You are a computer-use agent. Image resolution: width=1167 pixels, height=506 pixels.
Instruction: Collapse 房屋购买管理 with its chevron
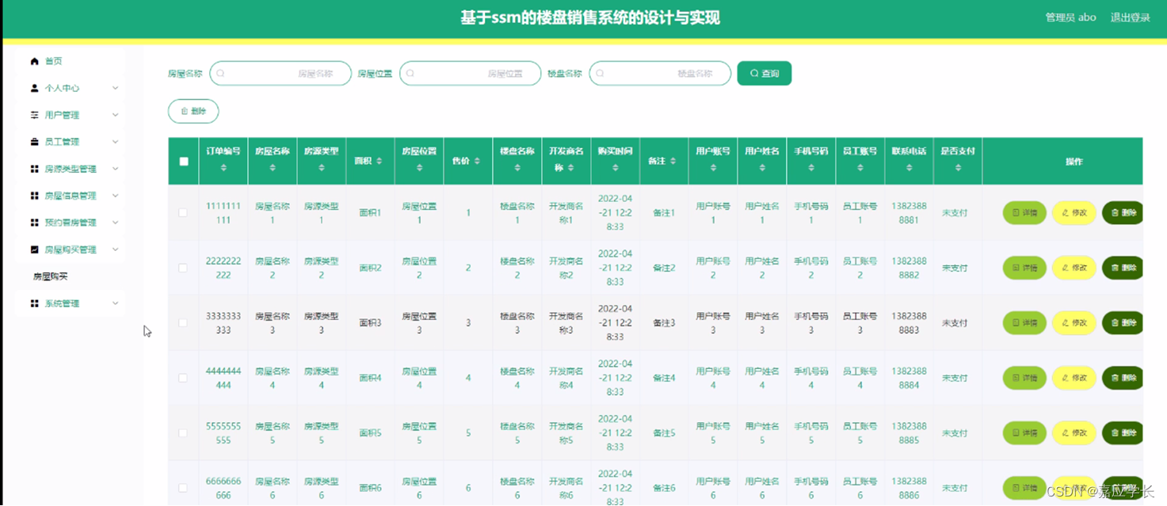[x=115, y=249]
